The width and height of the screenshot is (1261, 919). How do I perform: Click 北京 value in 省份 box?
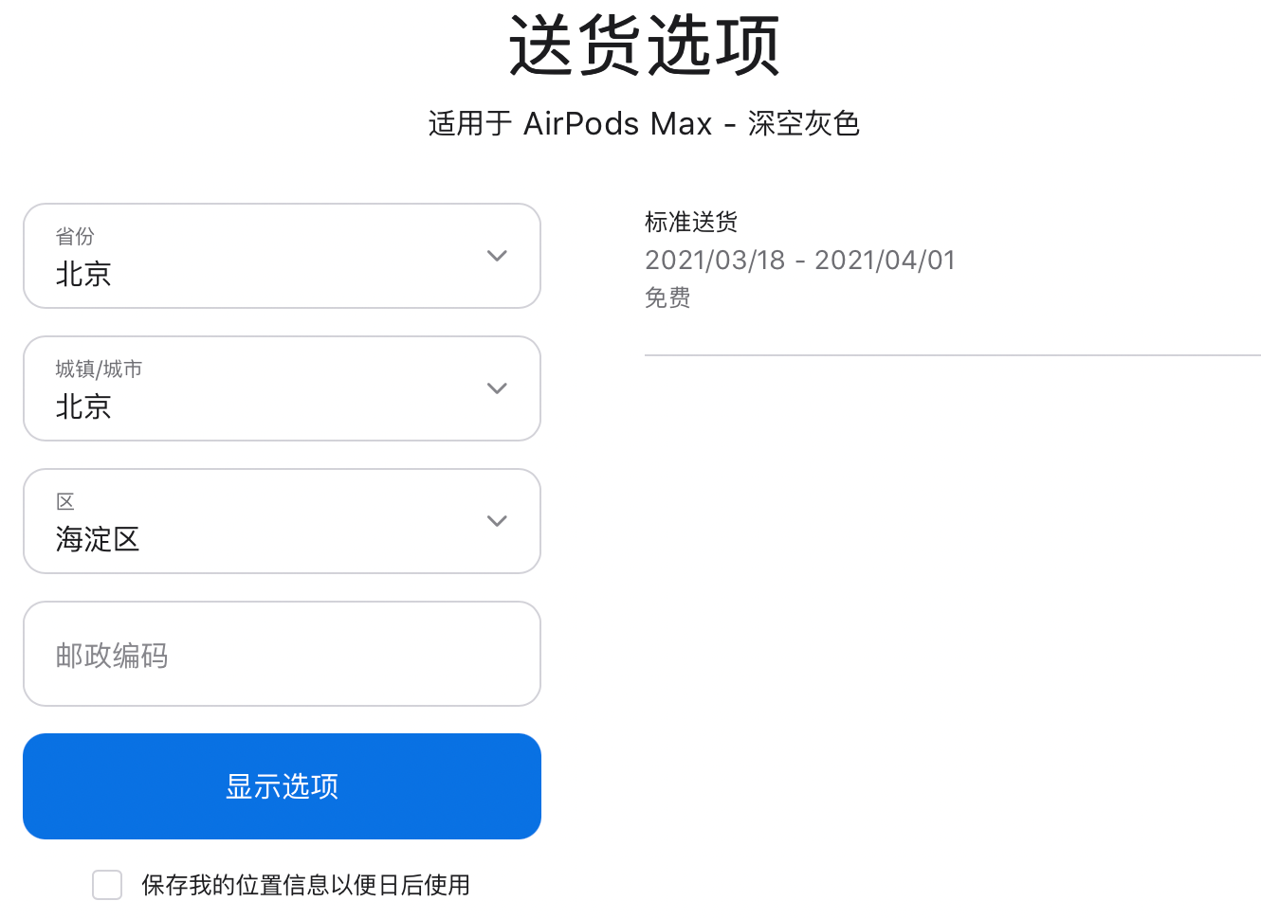(83, 274)
